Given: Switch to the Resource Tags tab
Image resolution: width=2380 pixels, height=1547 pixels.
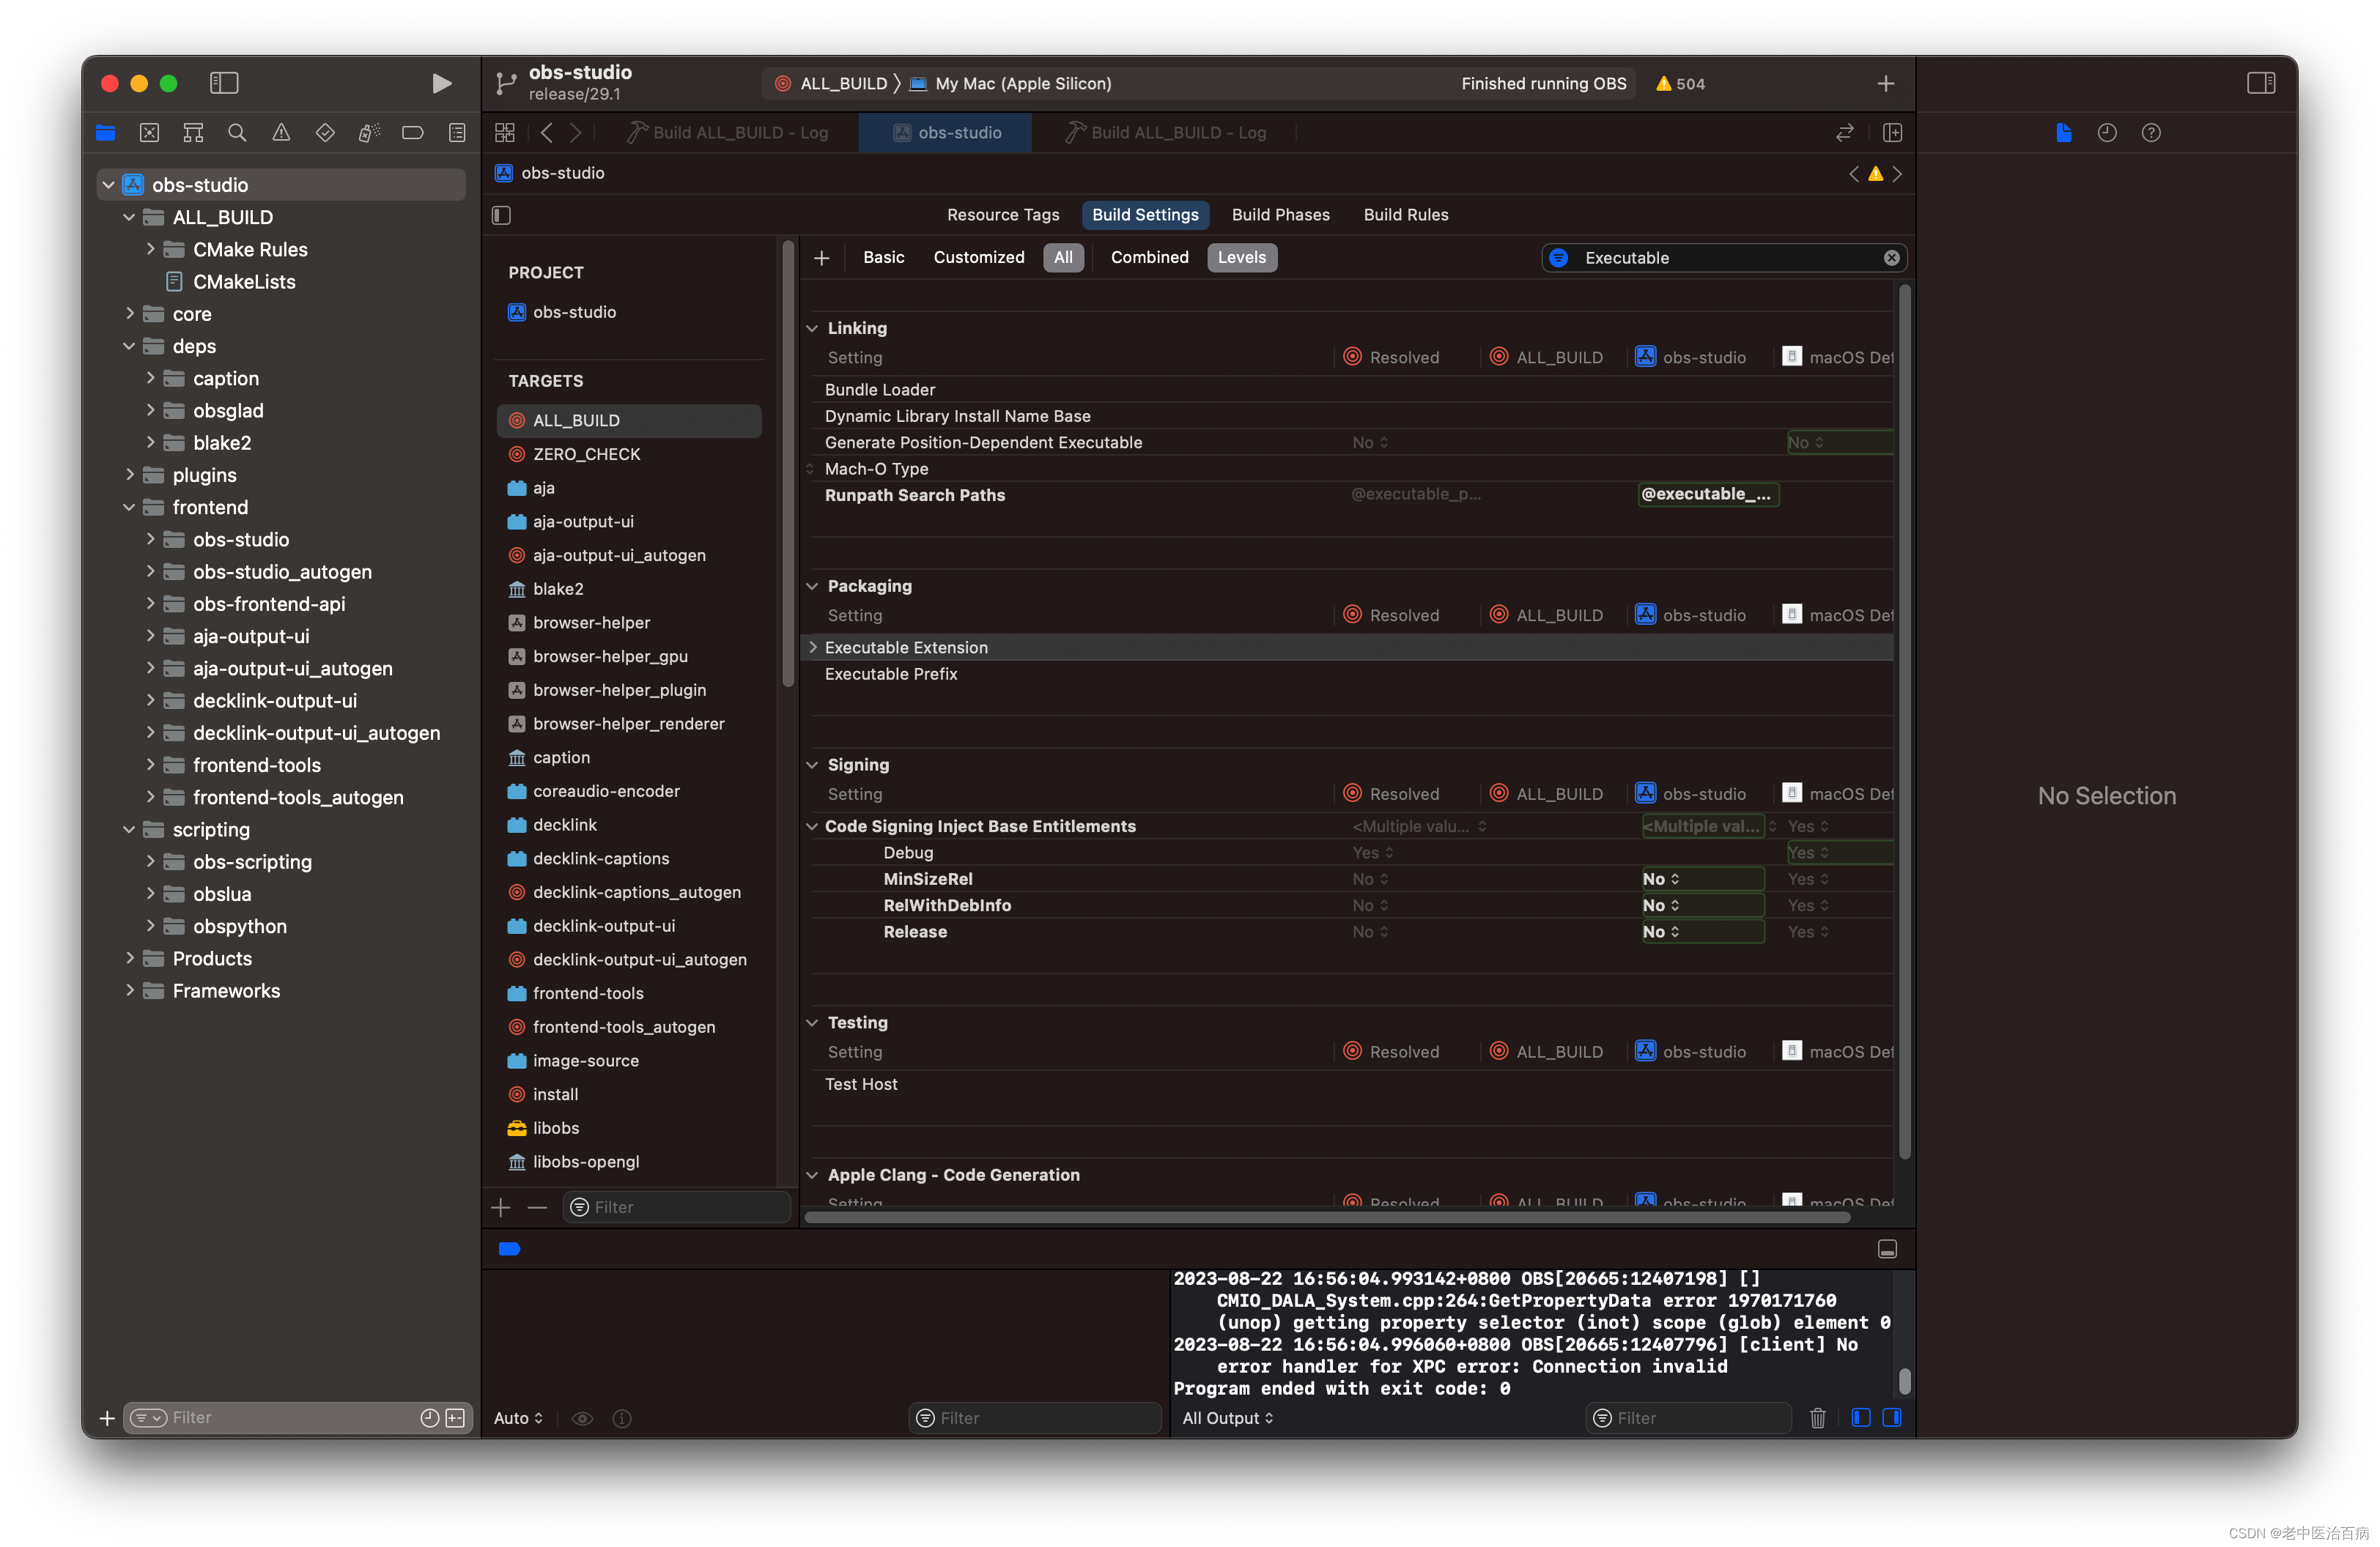Looking at the screenshot, I should [x=1003, y=215].
